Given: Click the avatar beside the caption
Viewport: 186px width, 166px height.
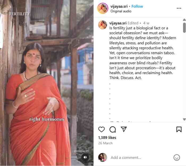Looking at the screenshot, I should [x=103, y=25].
